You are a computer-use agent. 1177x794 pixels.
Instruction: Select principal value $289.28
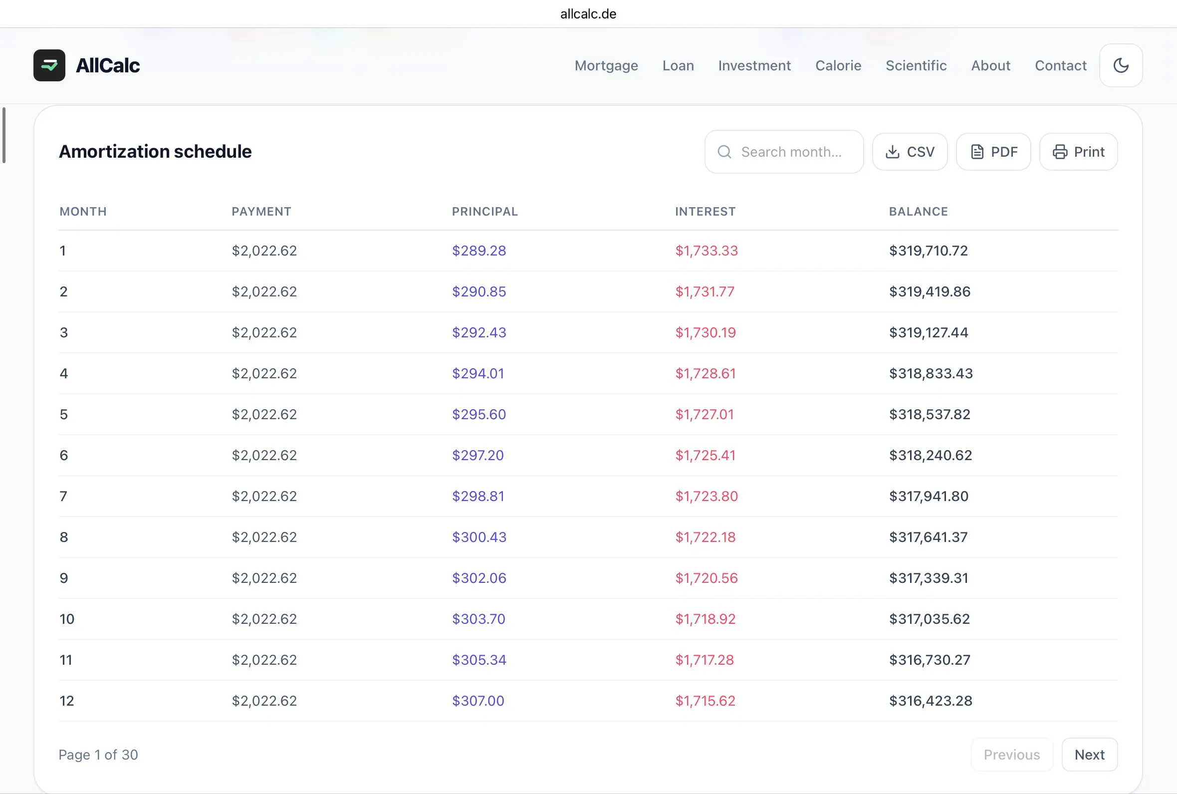(x=479, y=251)
